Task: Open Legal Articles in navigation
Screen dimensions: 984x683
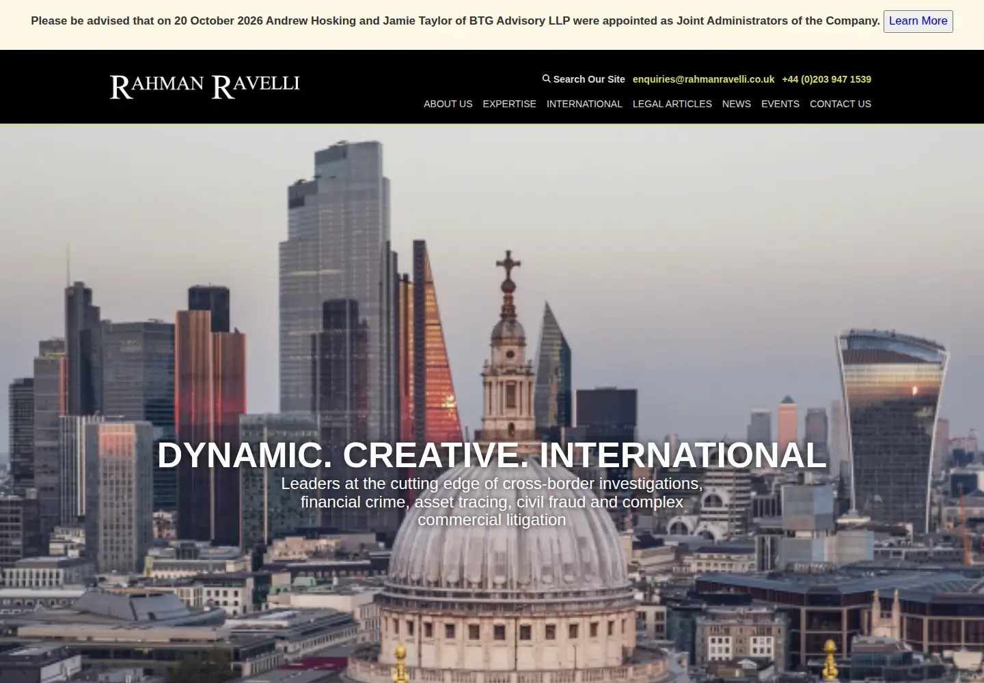Action: [x=672, y=104]
